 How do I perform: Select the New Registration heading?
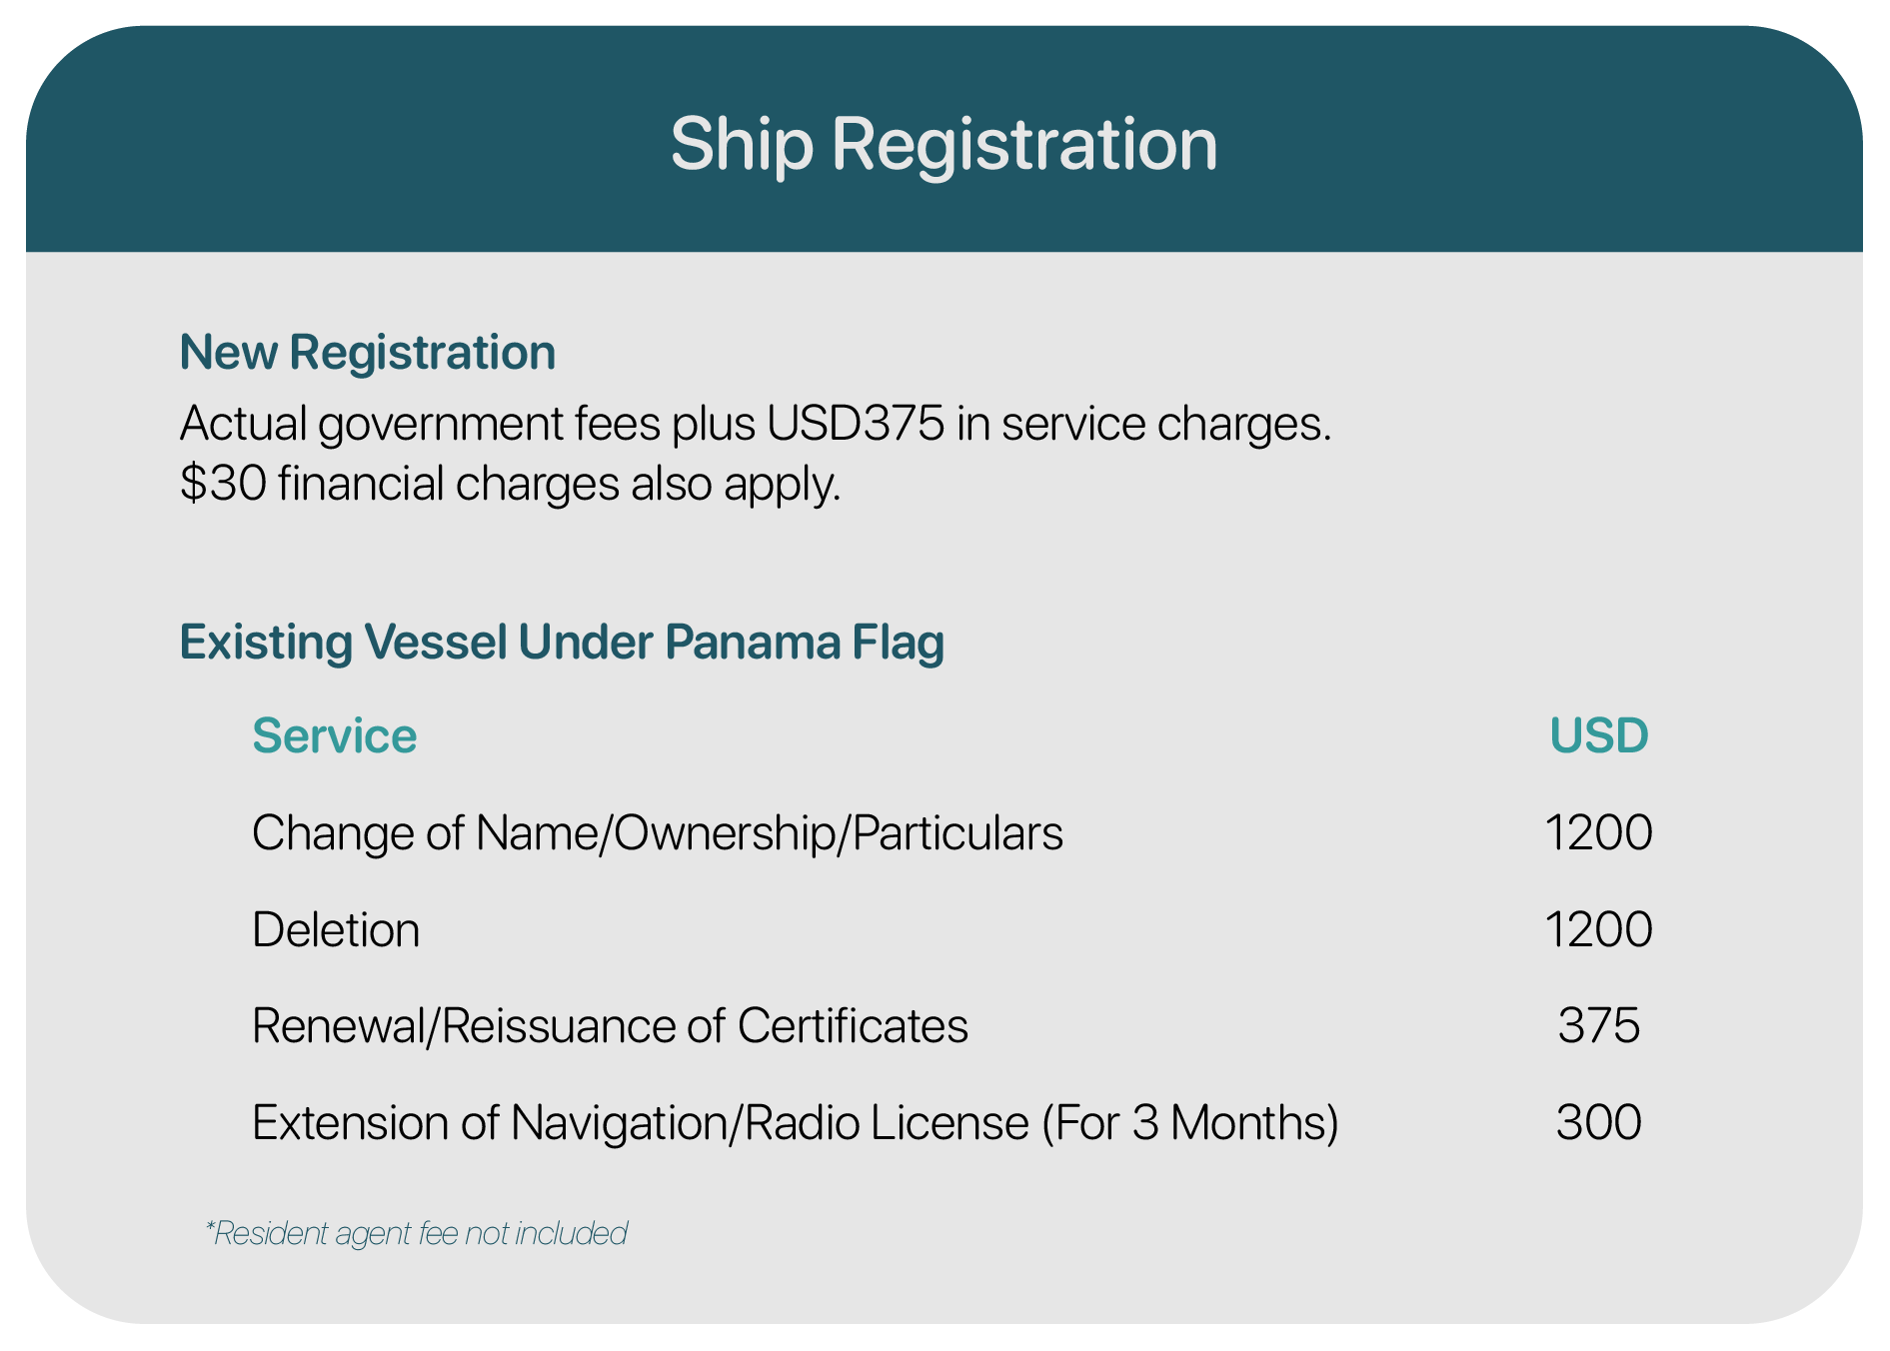click(x=367, y=353)
